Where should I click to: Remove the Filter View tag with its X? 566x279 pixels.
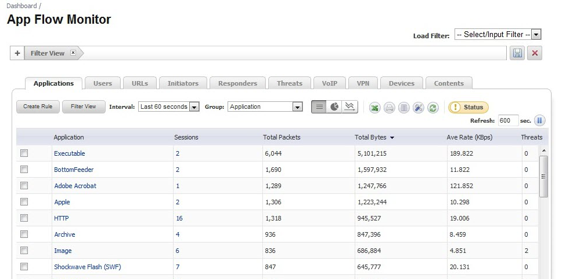tap(73, 53)
